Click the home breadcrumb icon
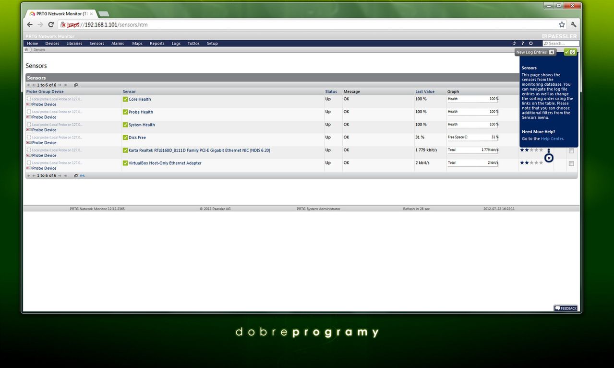This screenshot has width=614, height=368. click(26, 49)
